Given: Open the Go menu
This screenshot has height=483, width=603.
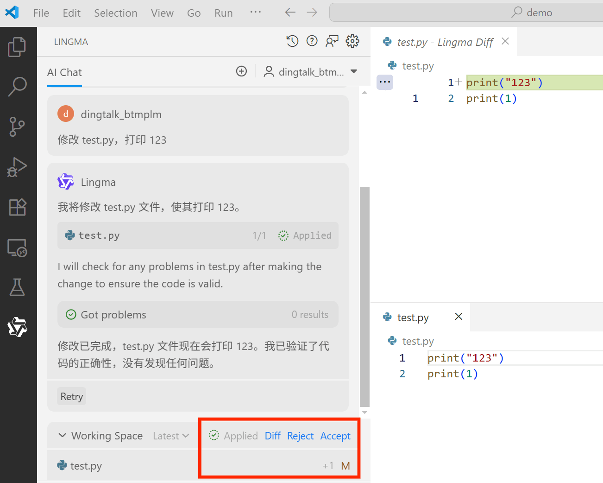Looking at the screenshot, I should [194, 13].
